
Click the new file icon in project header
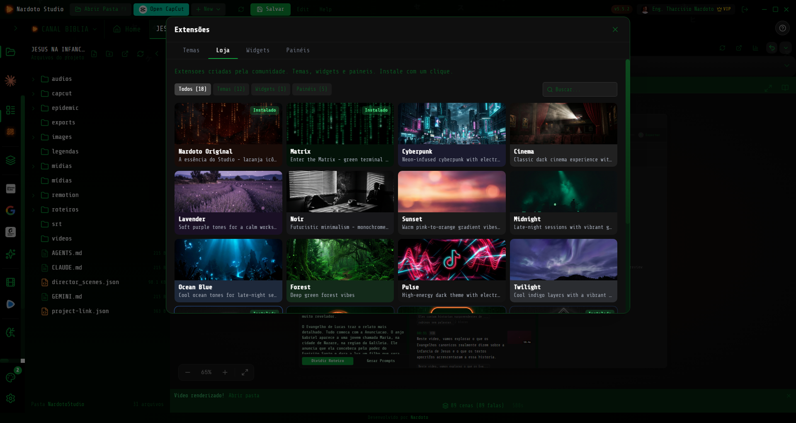(x=94, y=54)
